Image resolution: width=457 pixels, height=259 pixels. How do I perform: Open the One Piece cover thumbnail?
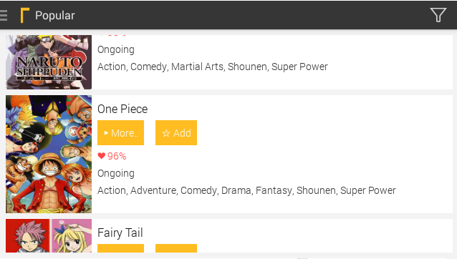tap(49, 155)
